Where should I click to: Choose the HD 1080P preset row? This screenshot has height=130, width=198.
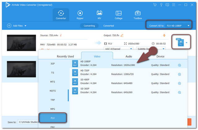coord(128,63)
